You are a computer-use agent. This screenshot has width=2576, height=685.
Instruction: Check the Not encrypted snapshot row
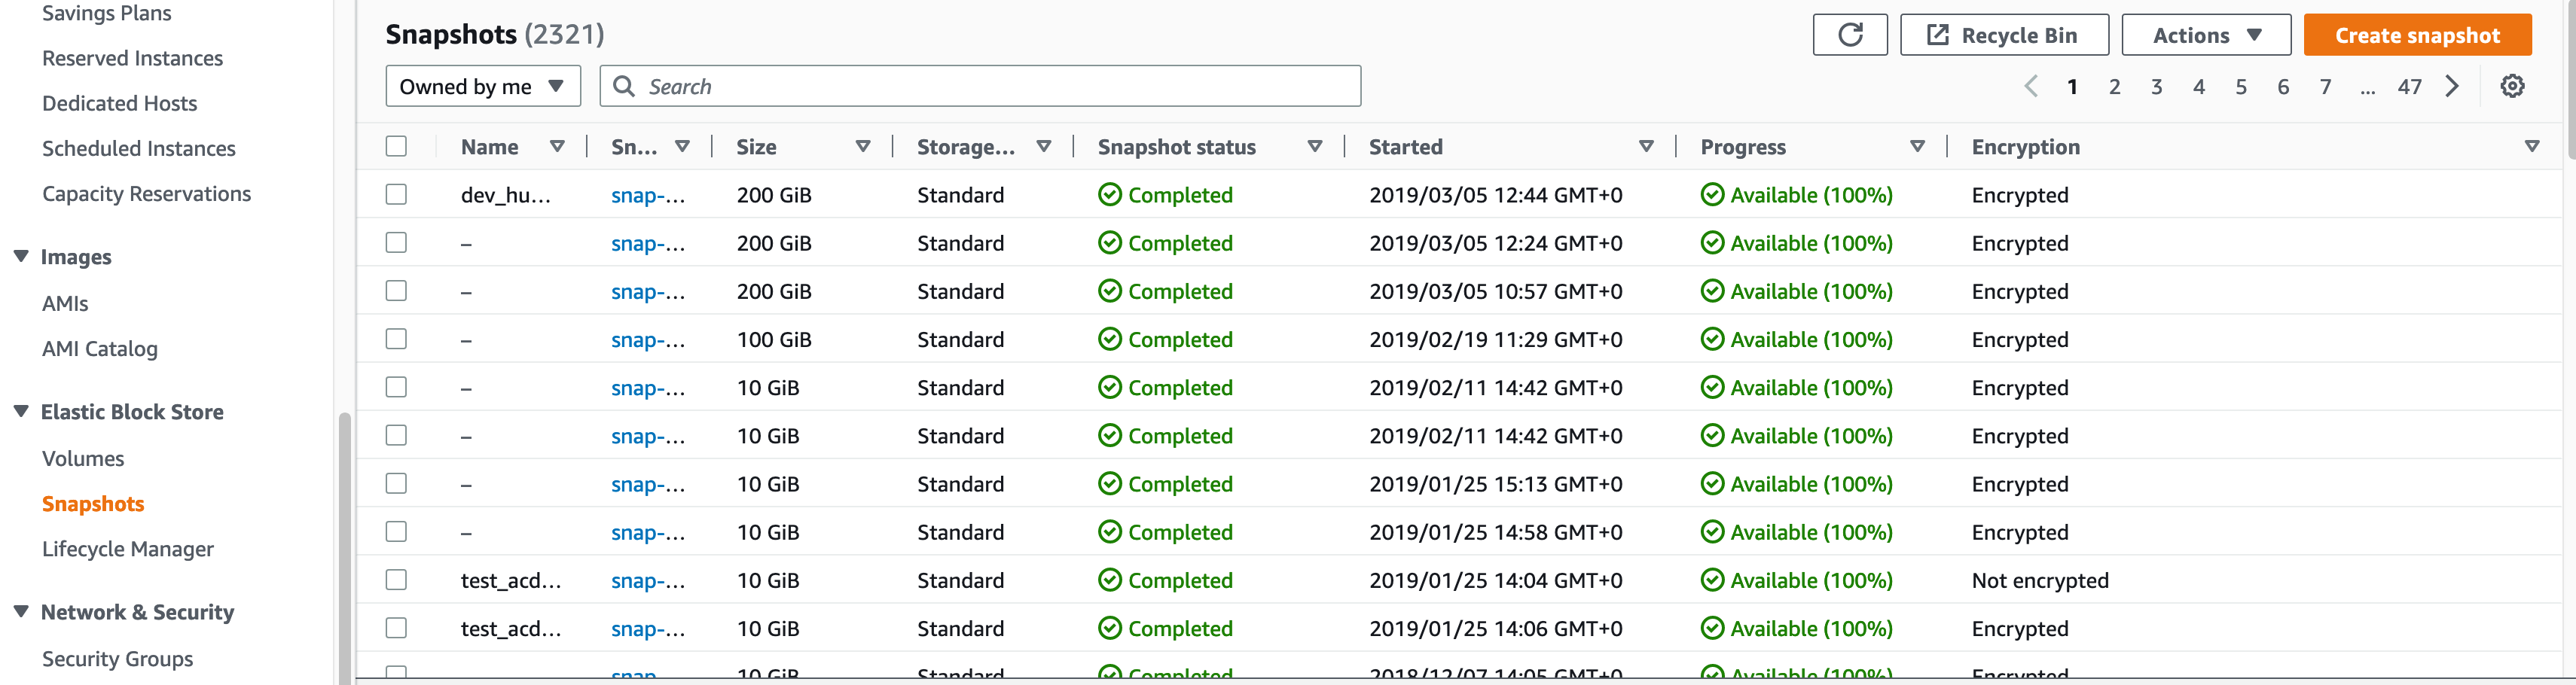(396, 580)
